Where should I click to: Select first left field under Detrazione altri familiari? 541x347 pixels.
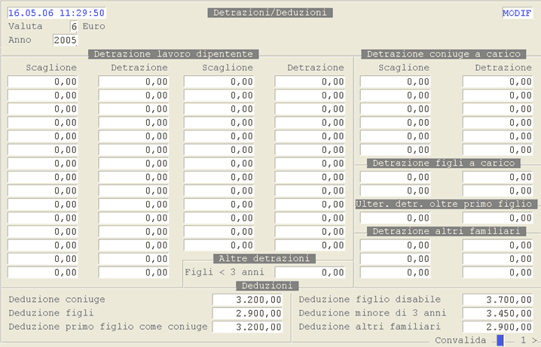point(396,245)
